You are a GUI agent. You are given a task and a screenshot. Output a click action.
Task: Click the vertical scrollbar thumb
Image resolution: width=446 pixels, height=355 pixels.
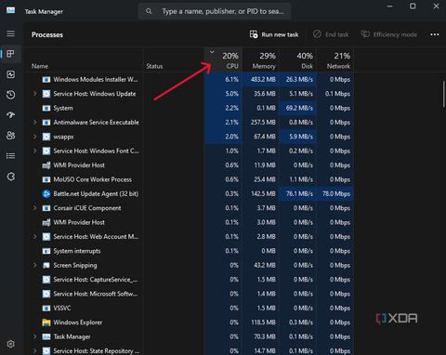pyautogui.click(x=443, y=94)
